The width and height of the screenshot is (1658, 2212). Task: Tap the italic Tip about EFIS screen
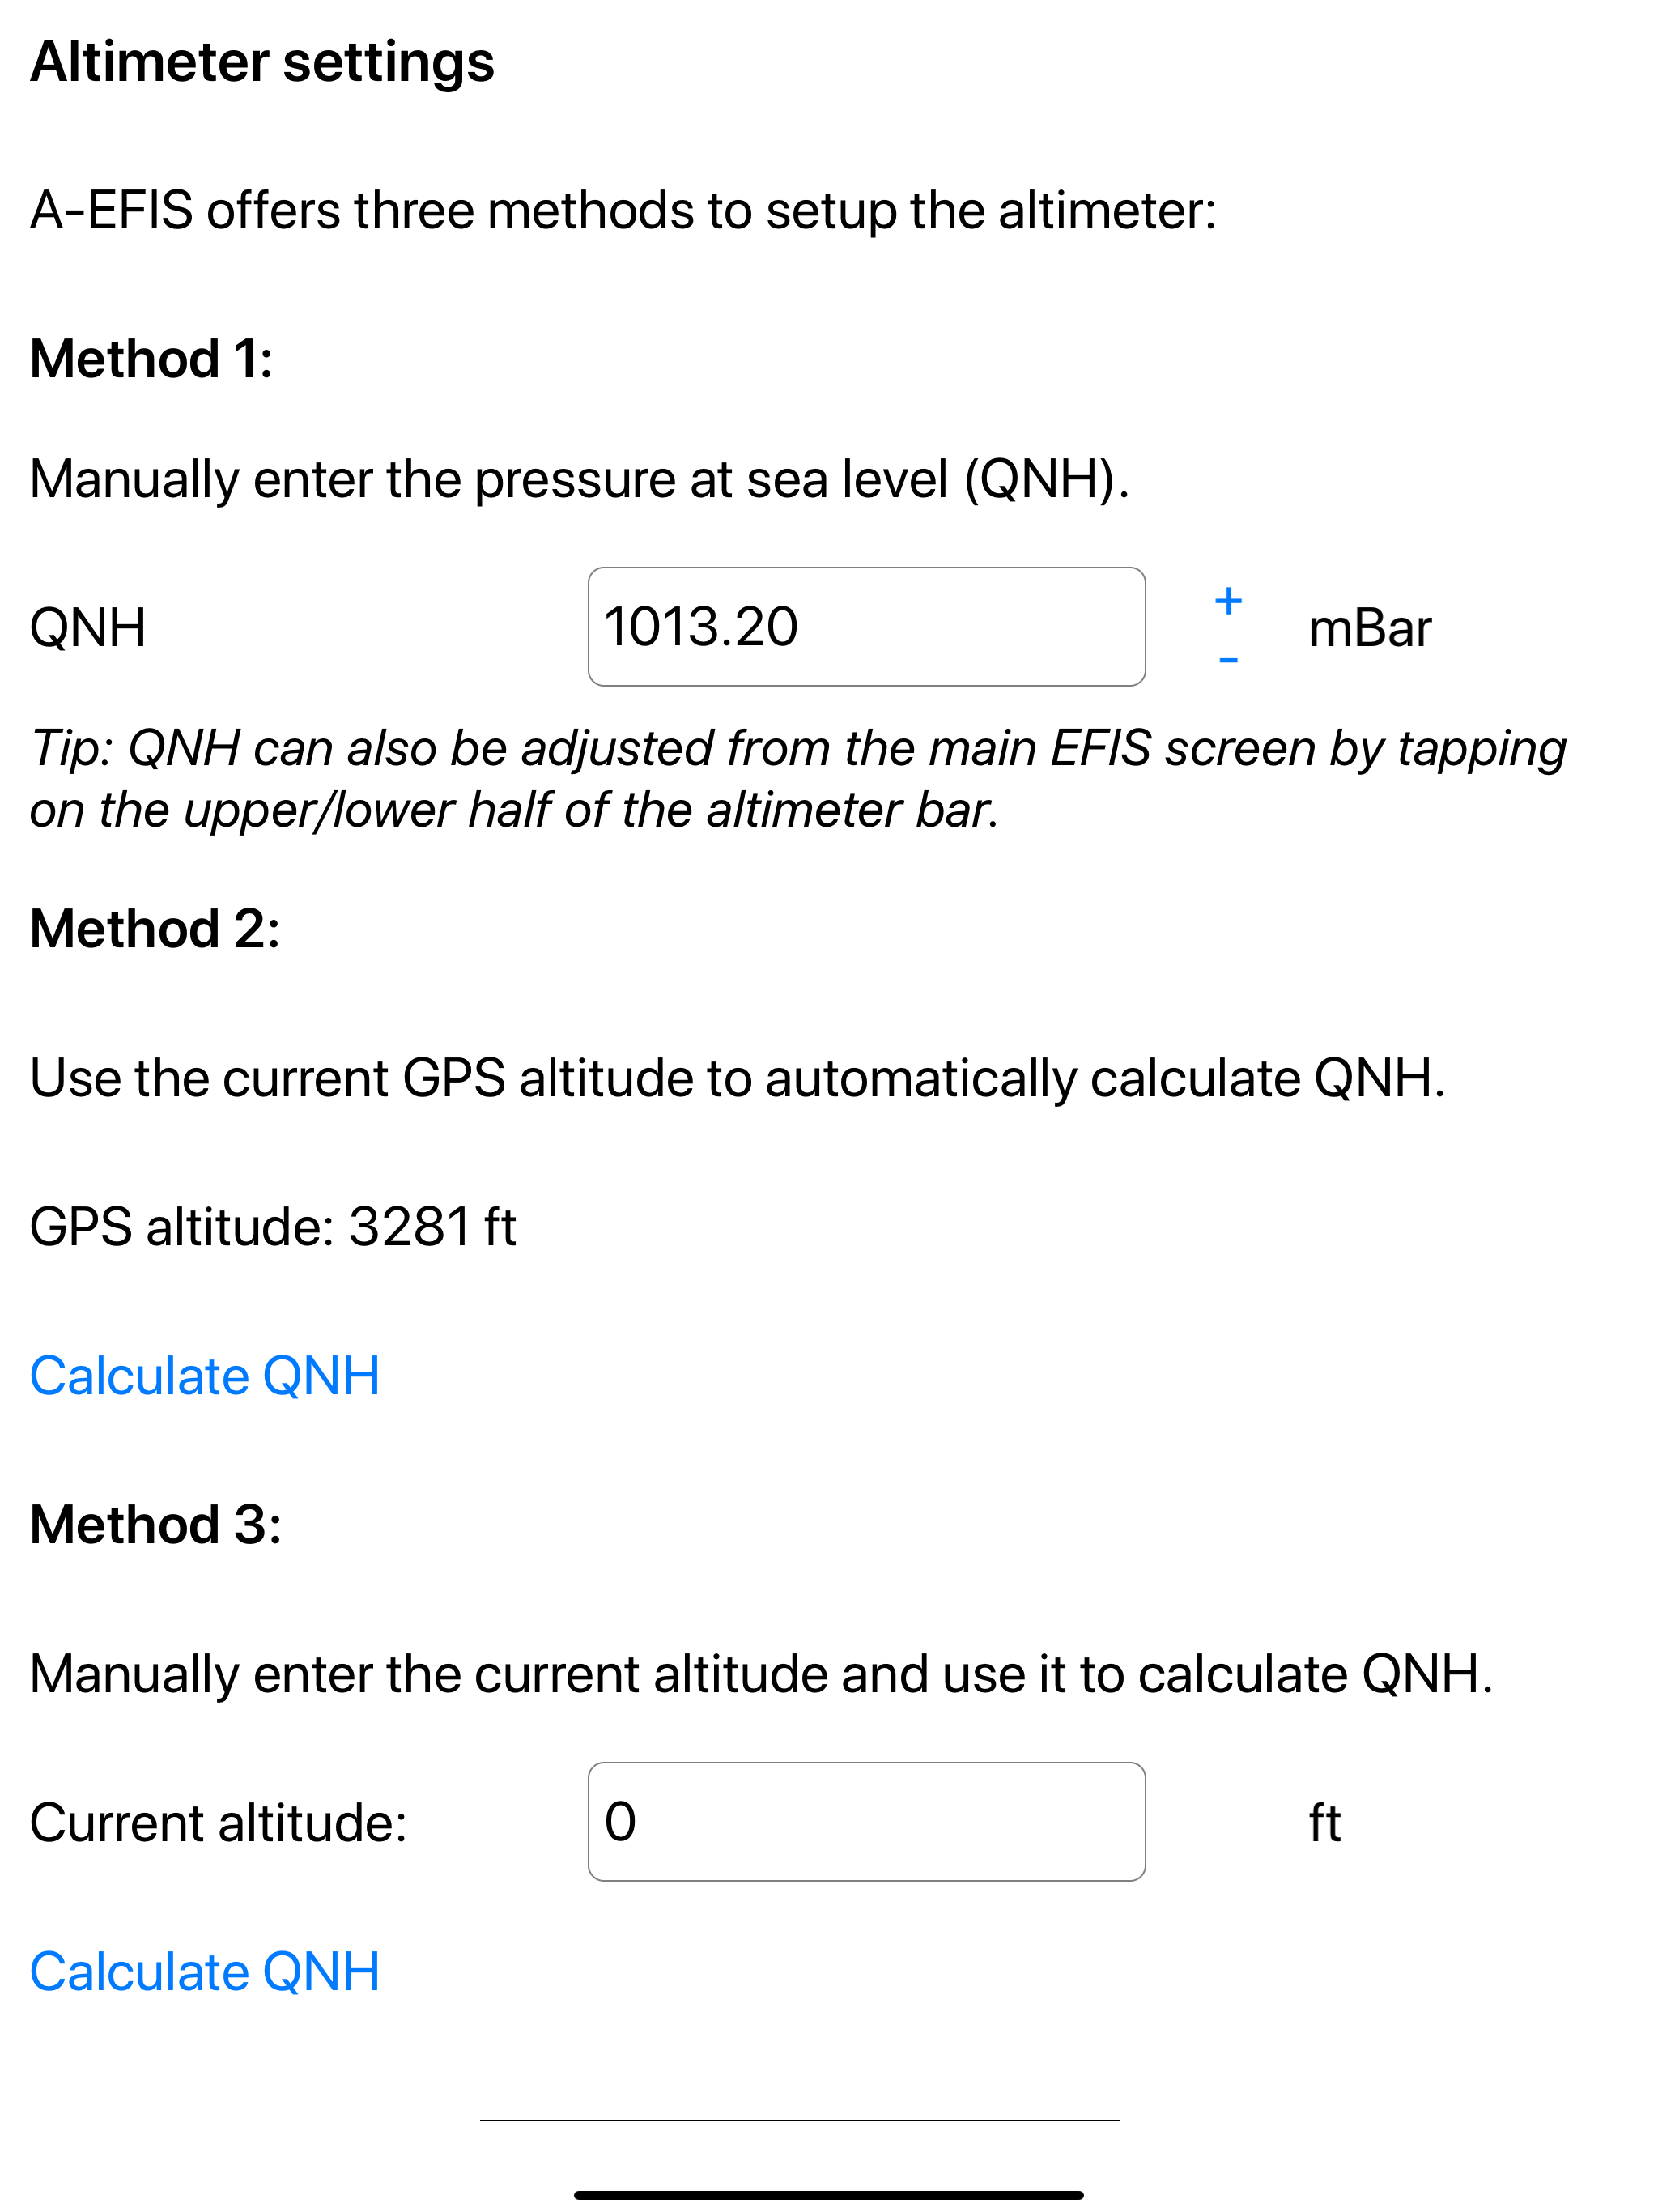tap(798, 779)
